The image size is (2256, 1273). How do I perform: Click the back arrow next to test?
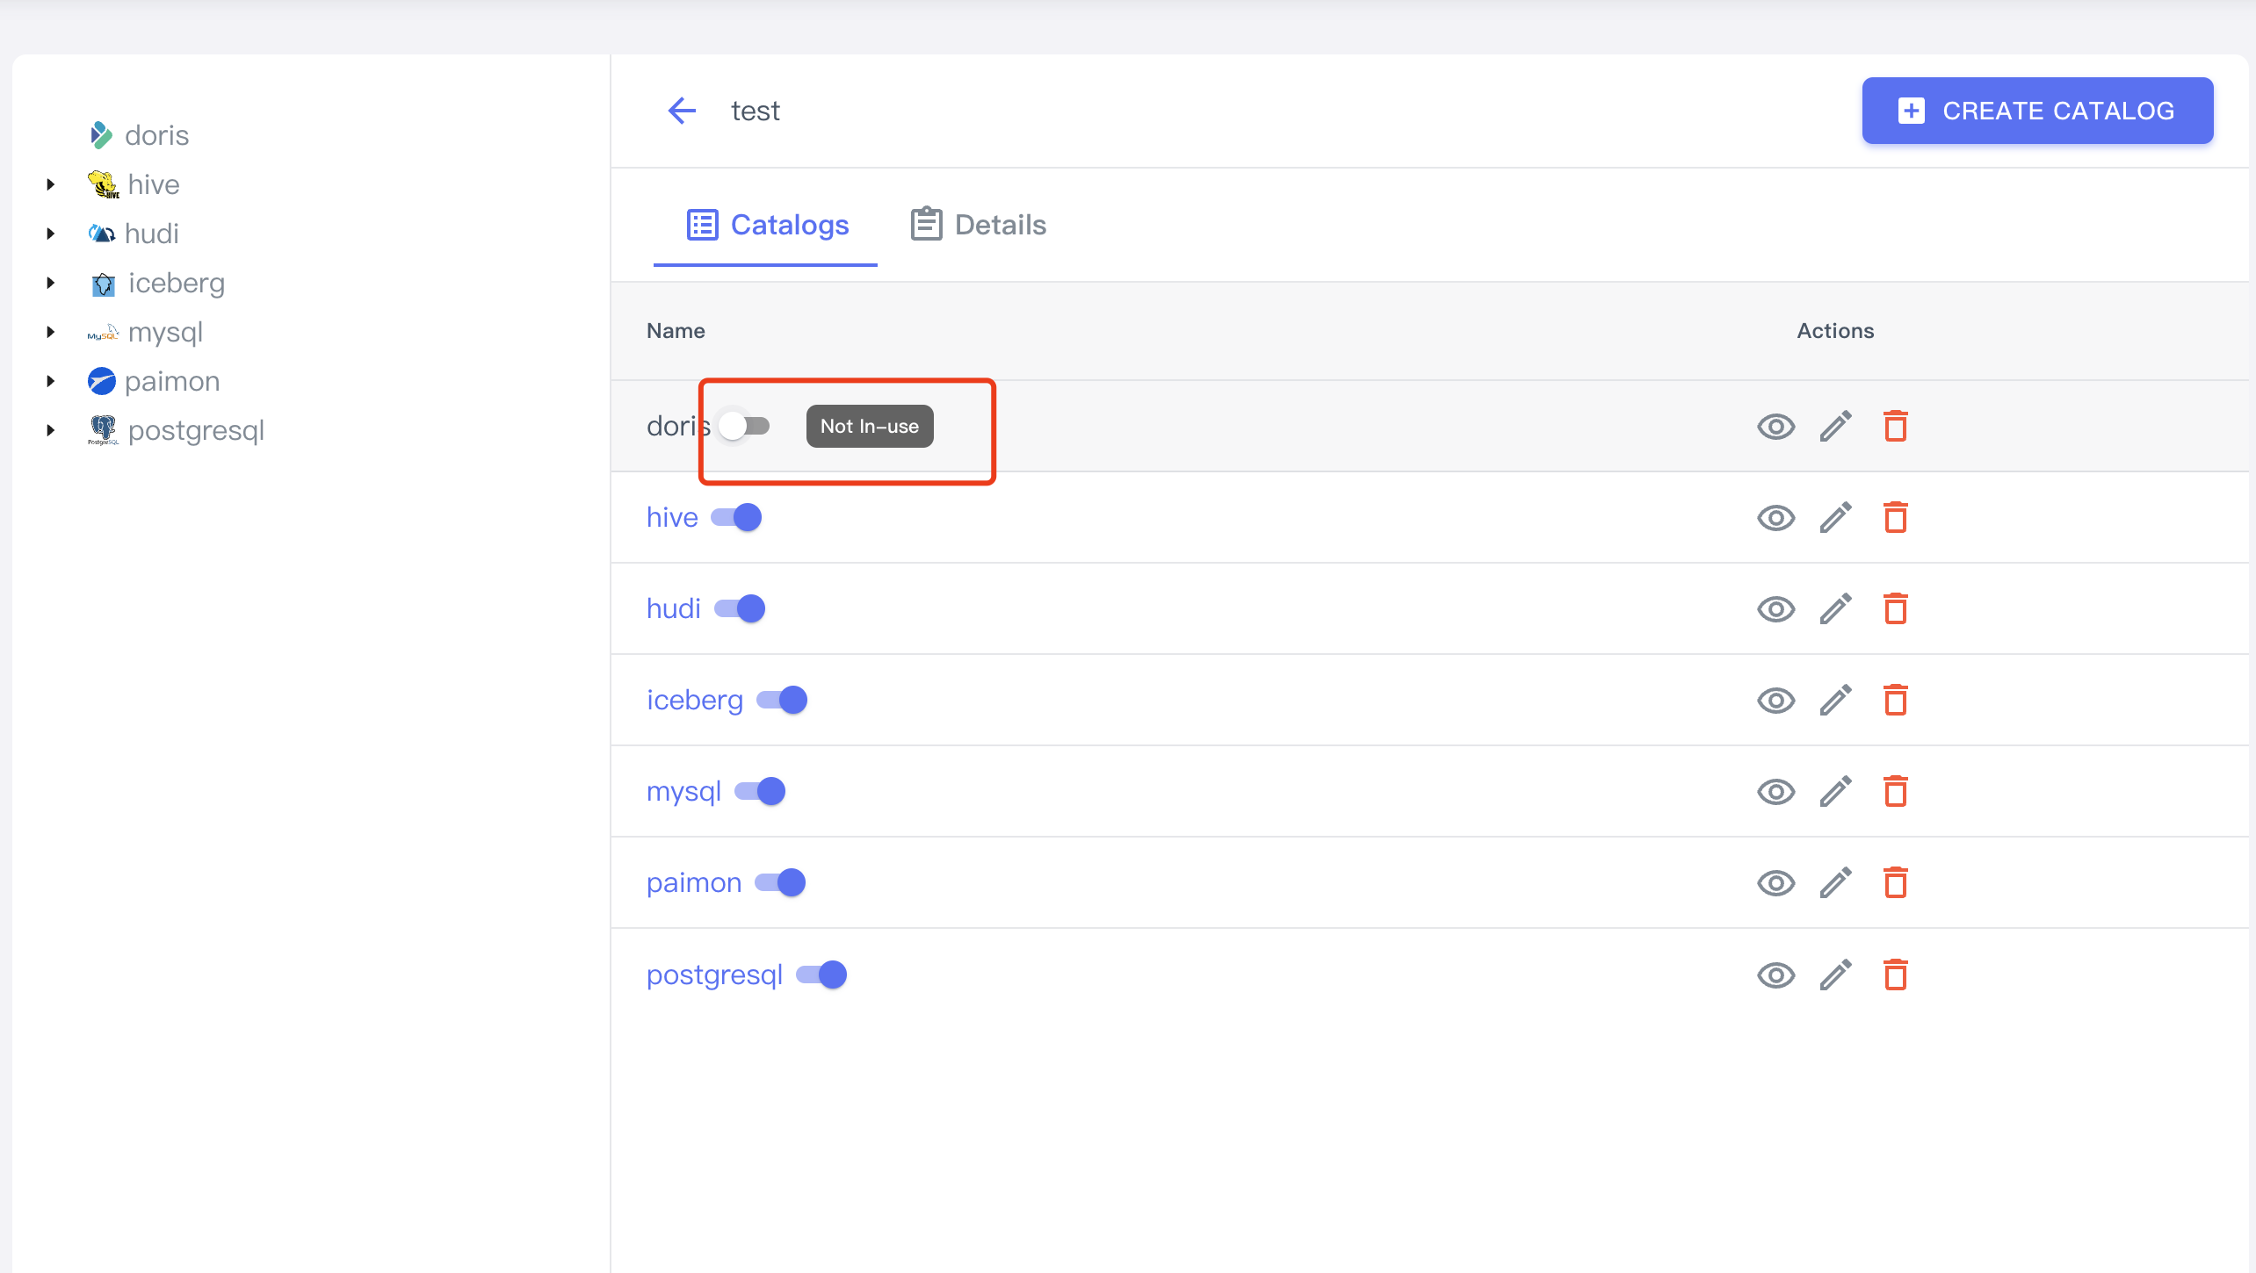pos(682,111)
